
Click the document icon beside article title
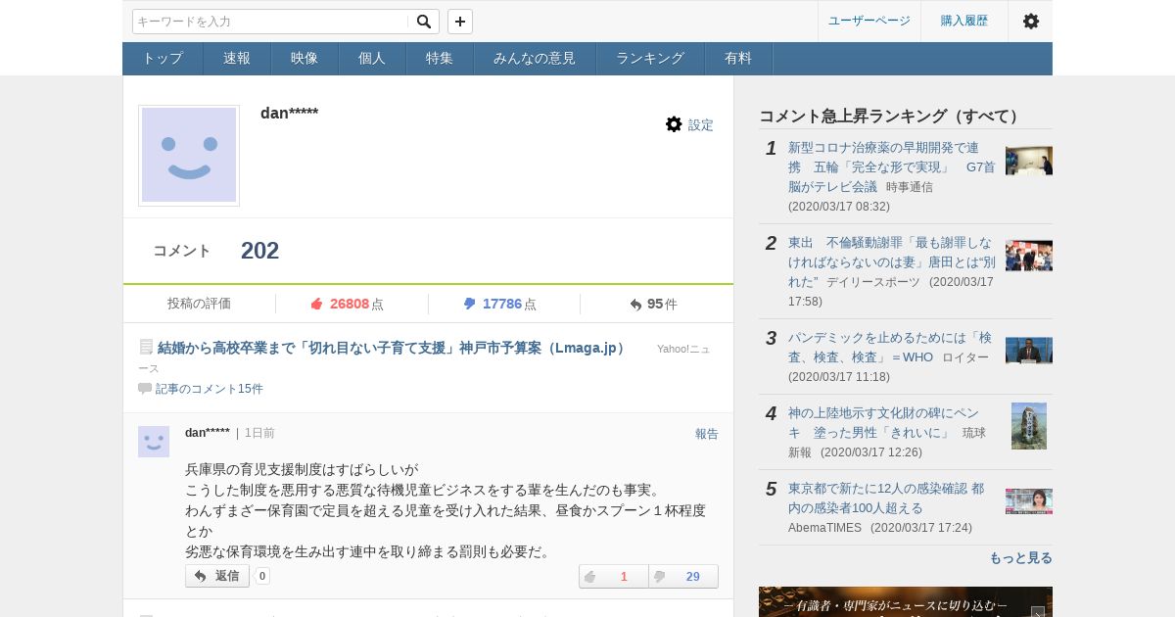pyautogui.click(x=146, y=348)
